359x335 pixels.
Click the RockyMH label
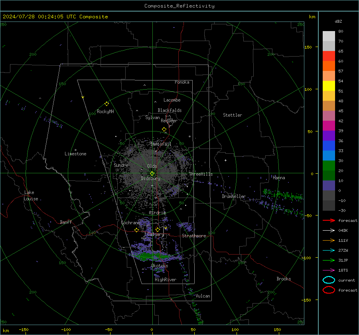click(105, 112)
